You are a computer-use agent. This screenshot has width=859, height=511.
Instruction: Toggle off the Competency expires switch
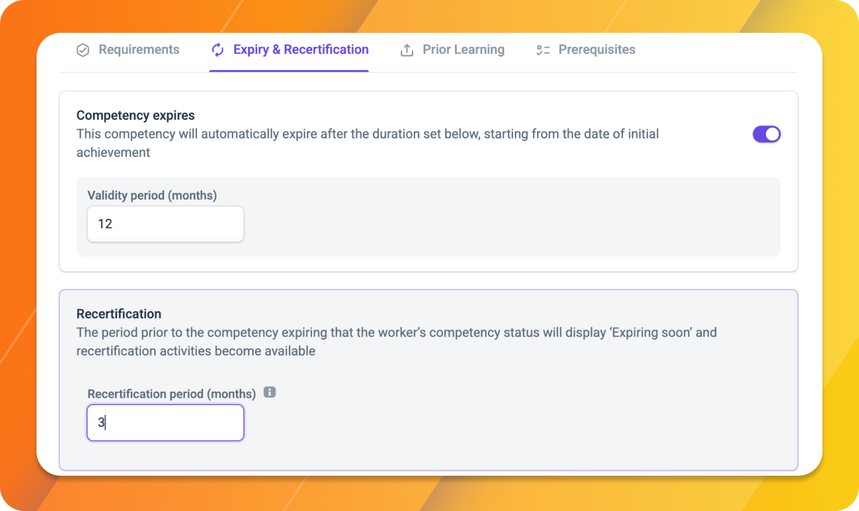pyautogui.click(x=767, y=134)
